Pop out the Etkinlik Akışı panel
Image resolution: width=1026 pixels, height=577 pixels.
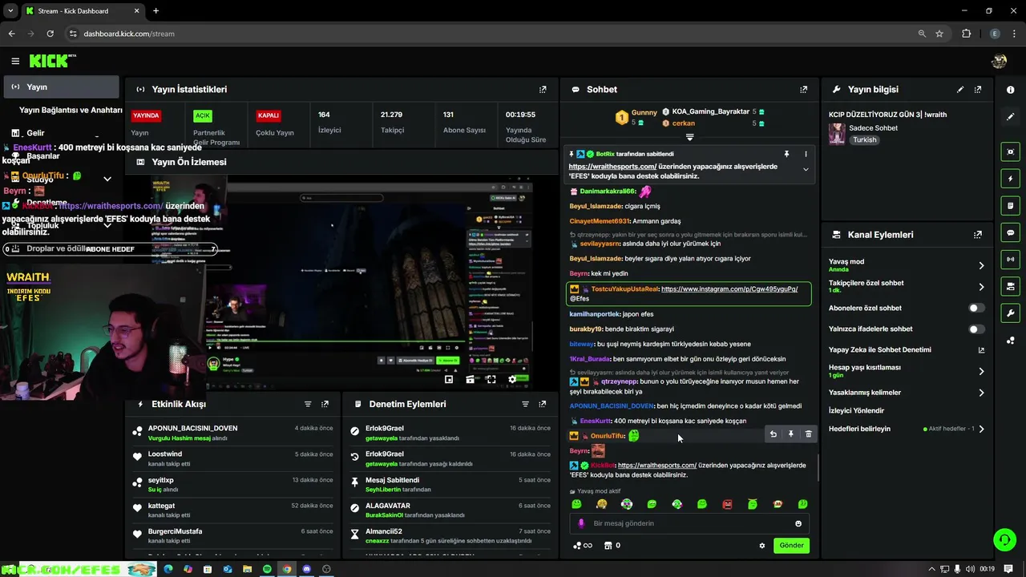coord(325,405)
